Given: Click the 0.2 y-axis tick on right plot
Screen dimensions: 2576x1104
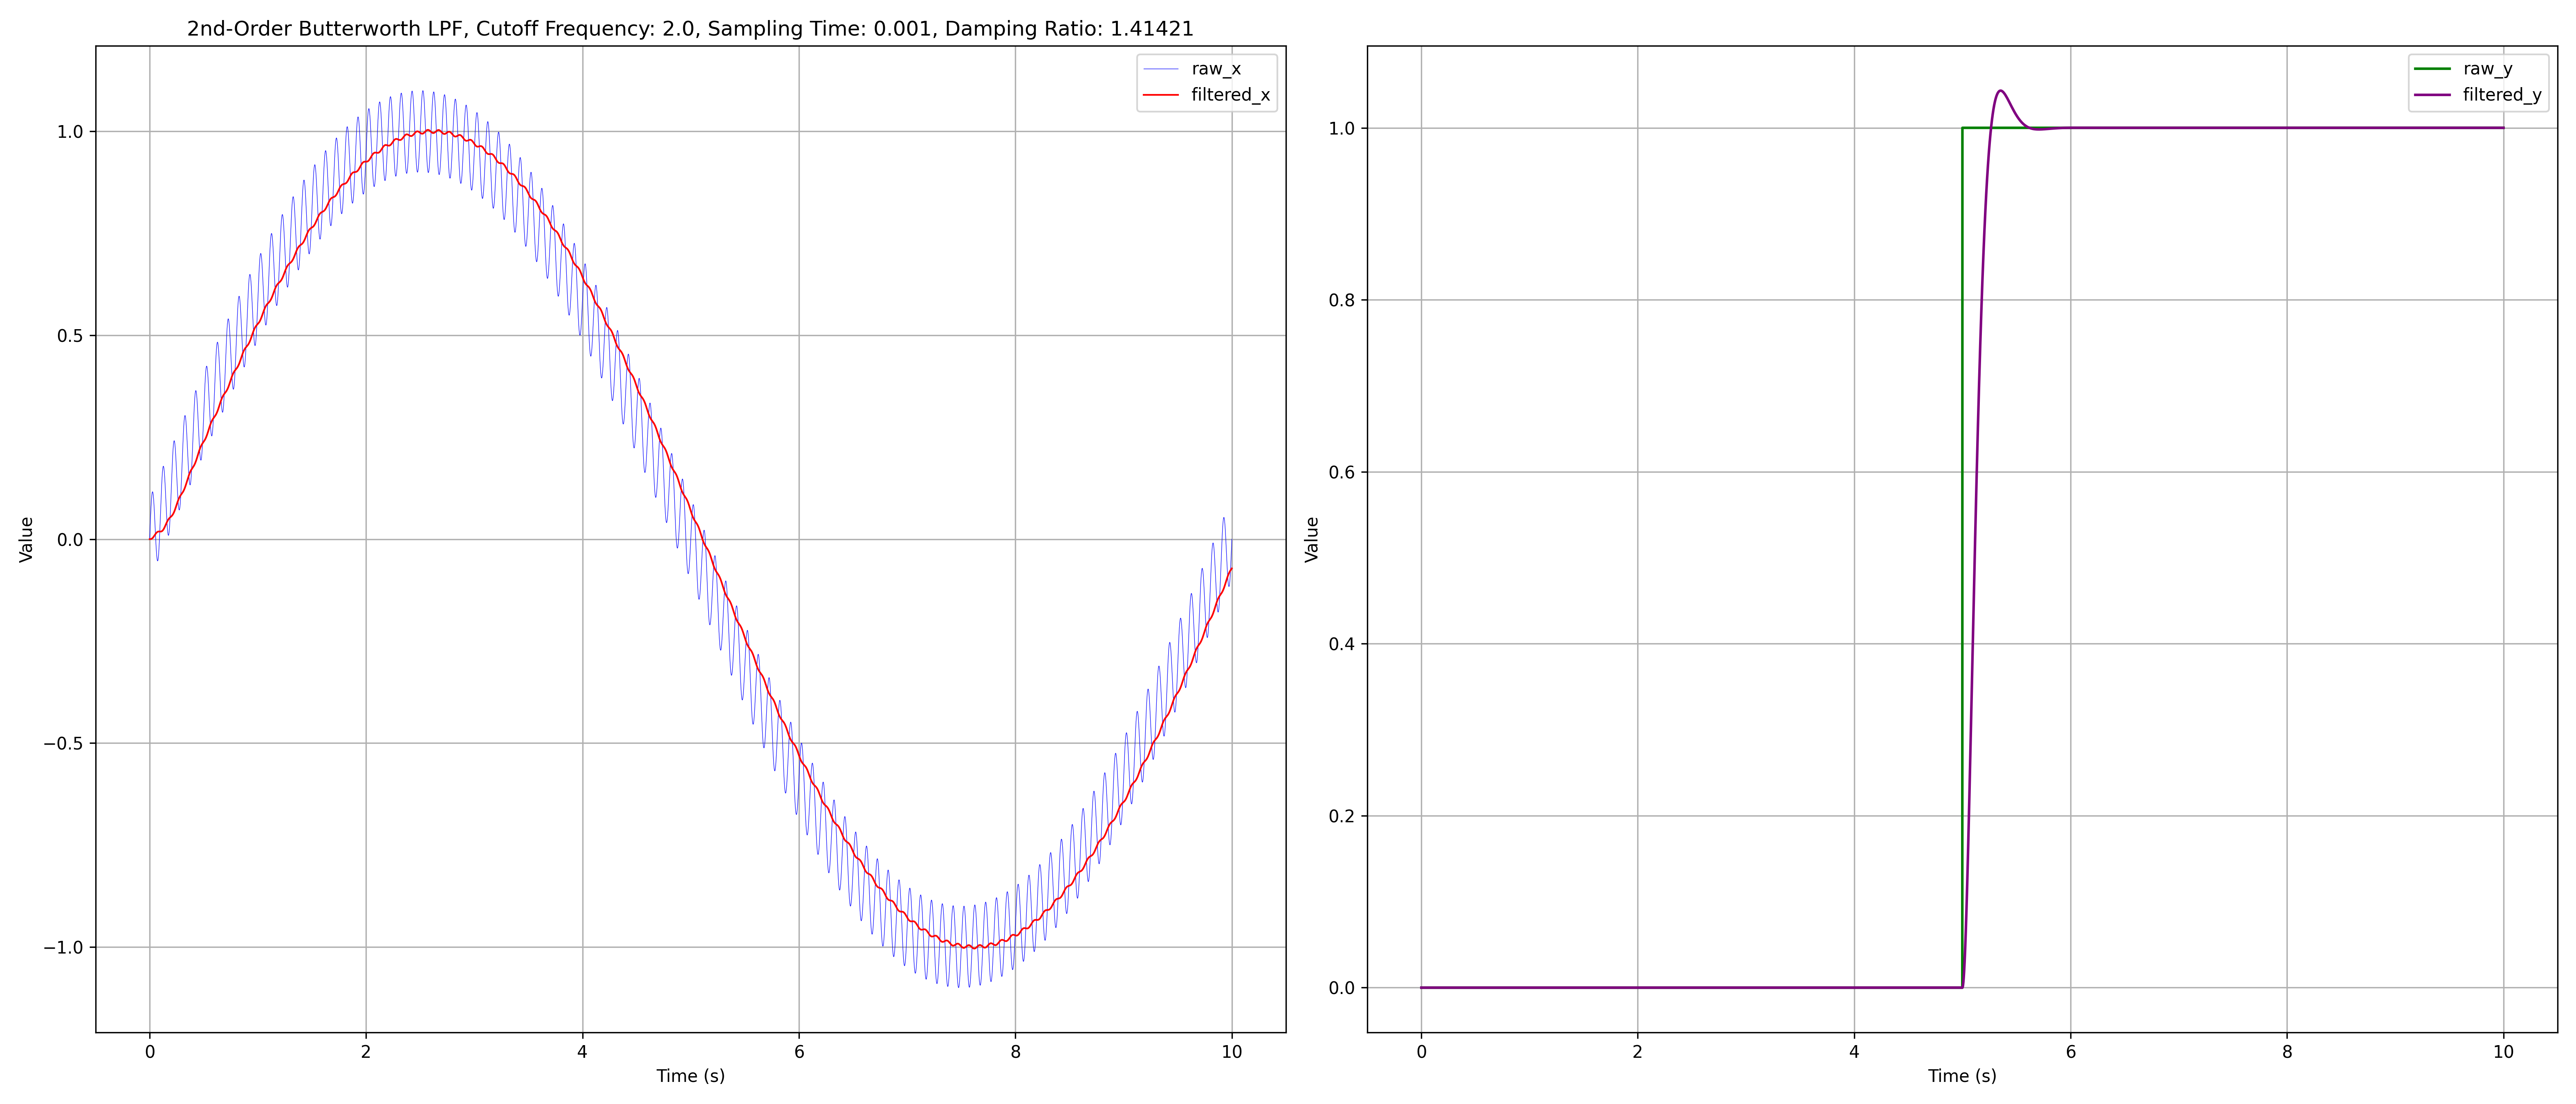Looking at the screenshot, I should (x=1341, y=816).
